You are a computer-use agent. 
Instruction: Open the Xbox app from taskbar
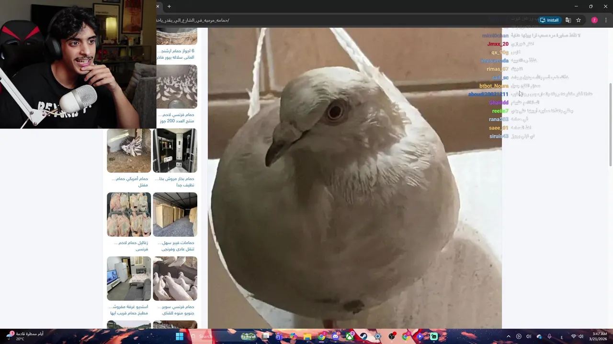tap(350, 336)
